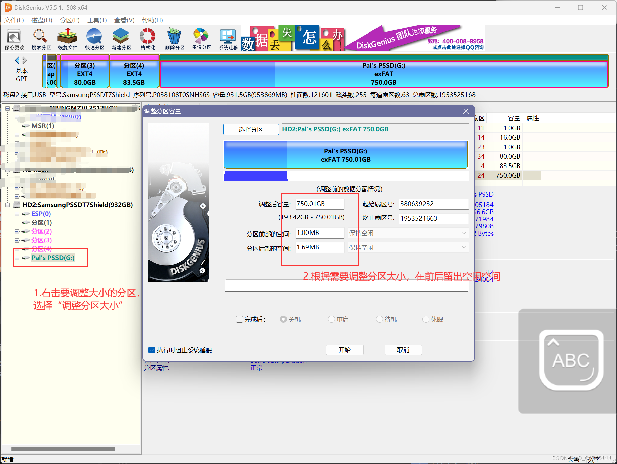
Task: Select 分区(4) EXT4 83.5GB in disk map
Action: tap(134, 71)
